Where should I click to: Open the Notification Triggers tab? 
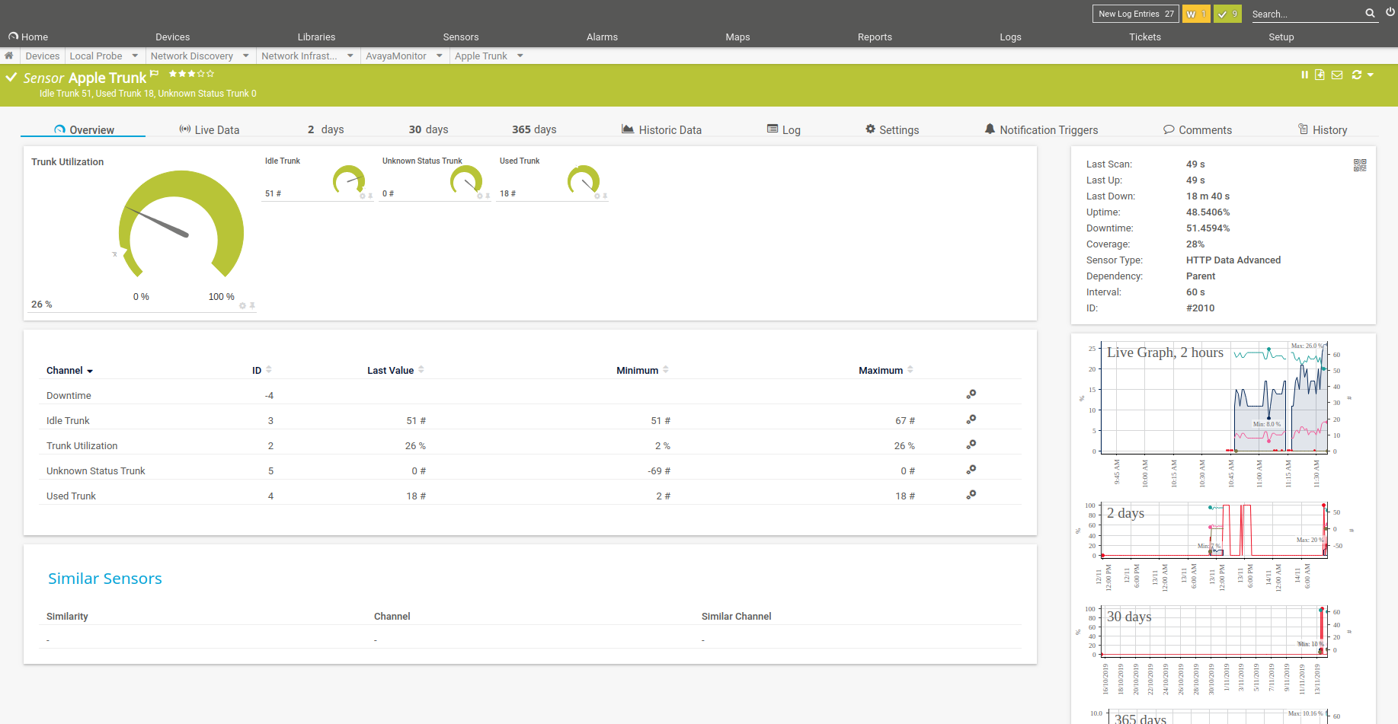pos(1041,130)
